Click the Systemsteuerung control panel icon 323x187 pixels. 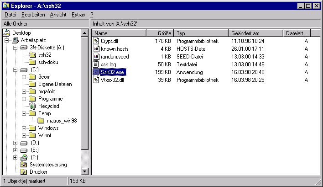click(24, 165)
